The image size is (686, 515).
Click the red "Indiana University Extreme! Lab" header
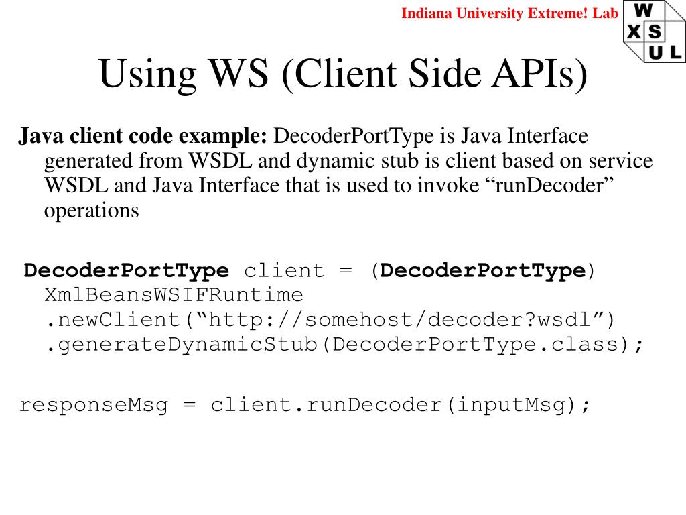coord(510,13)
